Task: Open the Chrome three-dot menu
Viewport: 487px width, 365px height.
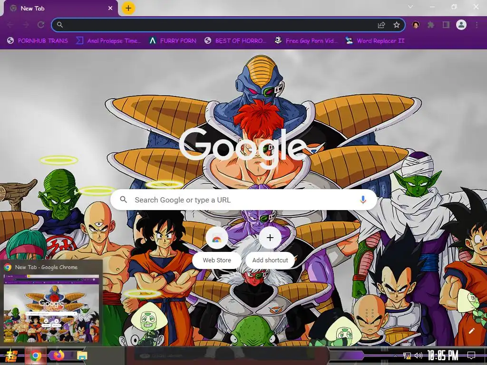Action: tap(477, 25)
